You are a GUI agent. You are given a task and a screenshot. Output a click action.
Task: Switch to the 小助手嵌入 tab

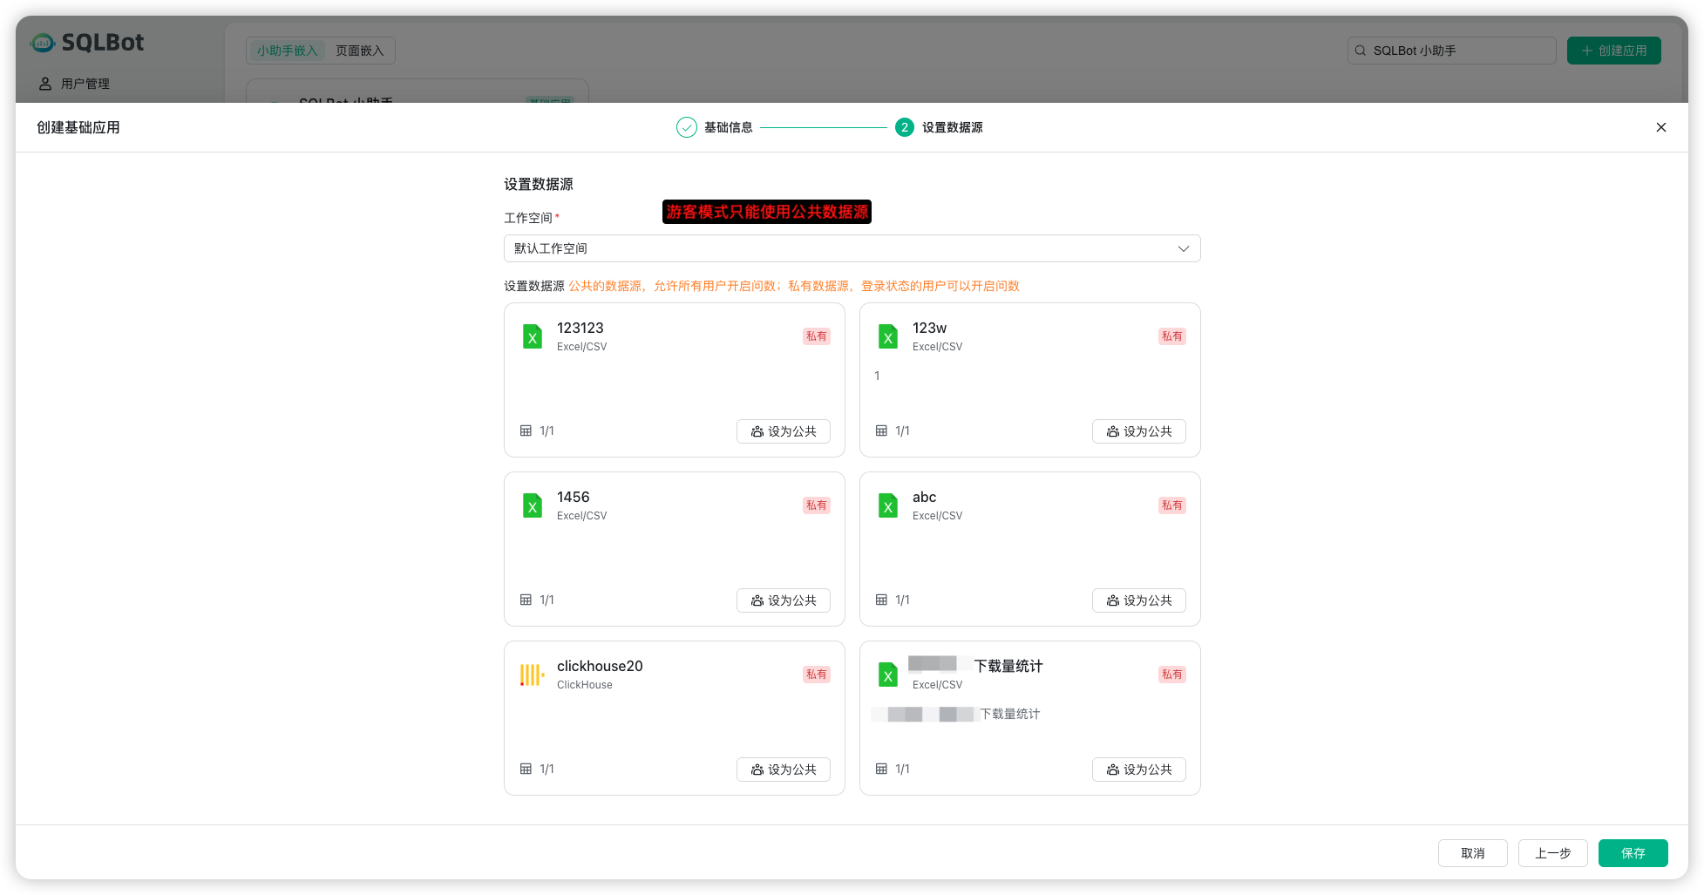pos(287,51)
